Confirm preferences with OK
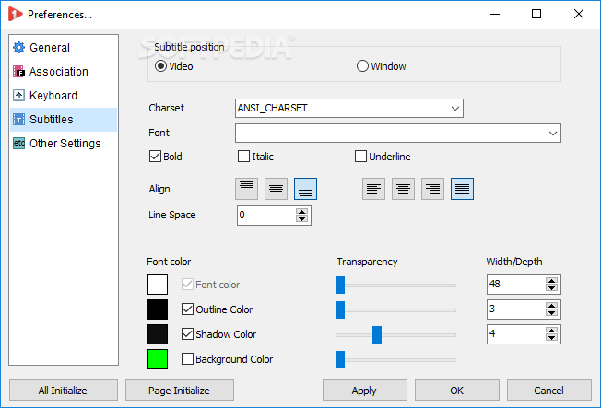The height and width of the screenshot is (408, 601). point(457,390)
